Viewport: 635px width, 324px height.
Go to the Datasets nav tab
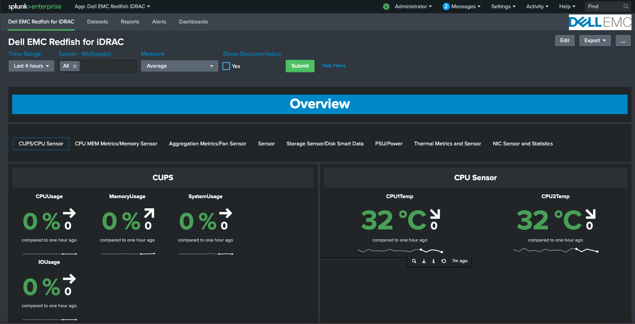coord(97,22)
